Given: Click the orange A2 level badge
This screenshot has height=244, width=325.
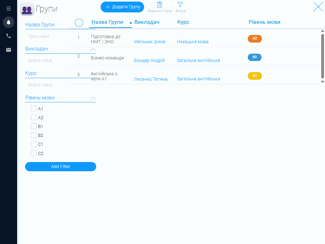Looking at the screenshot, I should [255, 38].
